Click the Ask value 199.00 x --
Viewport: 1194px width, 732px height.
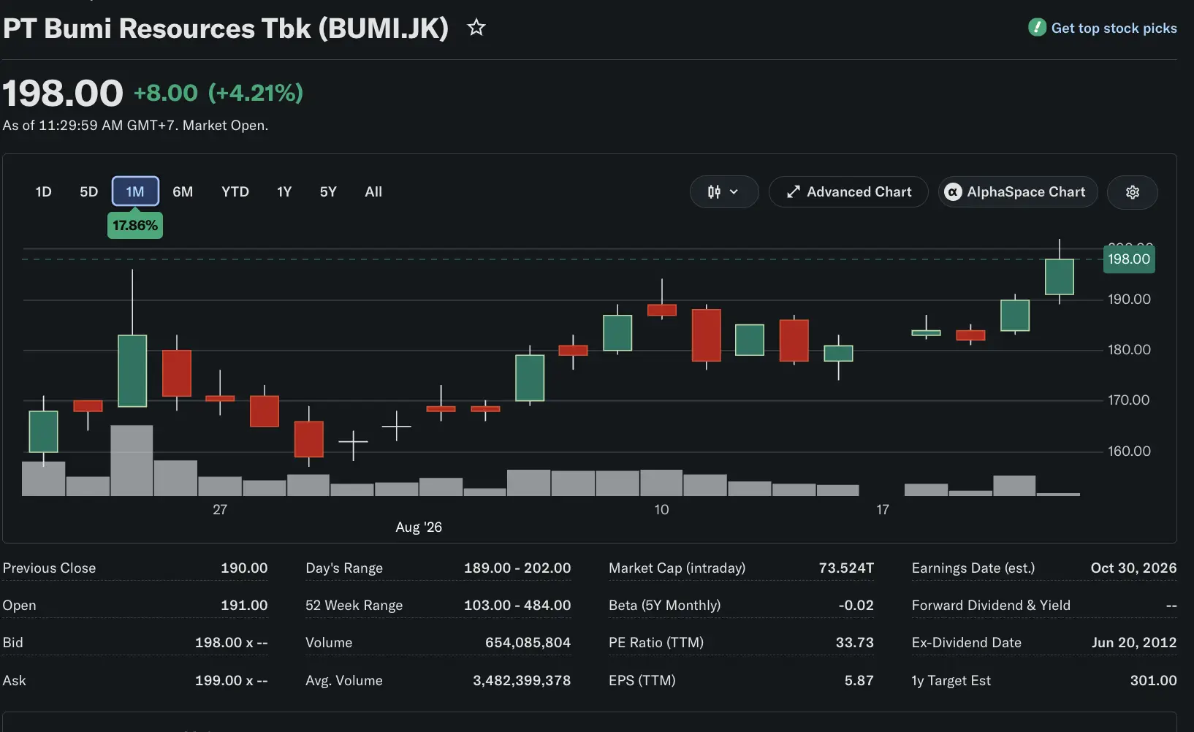coord(231,680)
